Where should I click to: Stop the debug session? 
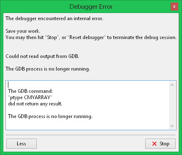click(160, 144)
